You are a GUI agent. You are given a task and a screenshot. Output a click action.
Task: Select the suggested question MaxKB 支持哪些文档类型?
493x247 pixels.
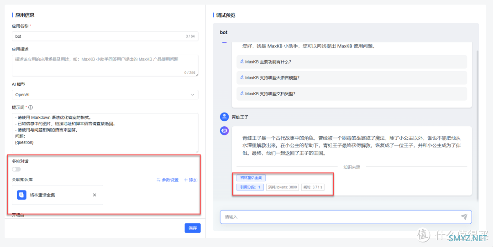352,94
